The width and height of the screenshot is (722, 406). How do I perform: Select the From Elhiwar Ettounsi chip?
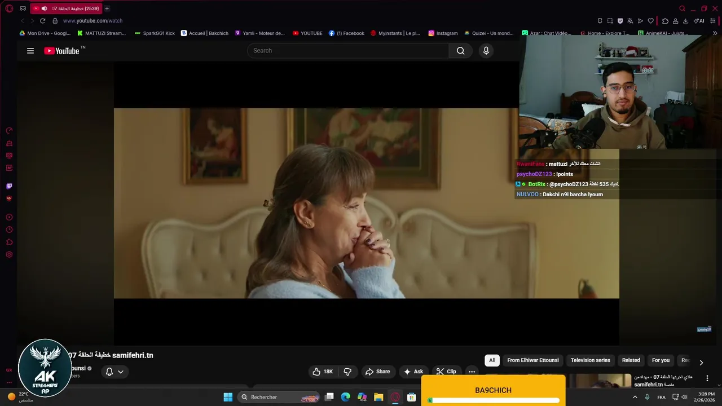point(533,360)
